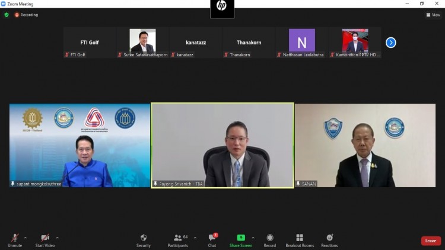Viewport: 445px width, 250px height.
Task: Open the Chat panel
Action: point(212,241)
